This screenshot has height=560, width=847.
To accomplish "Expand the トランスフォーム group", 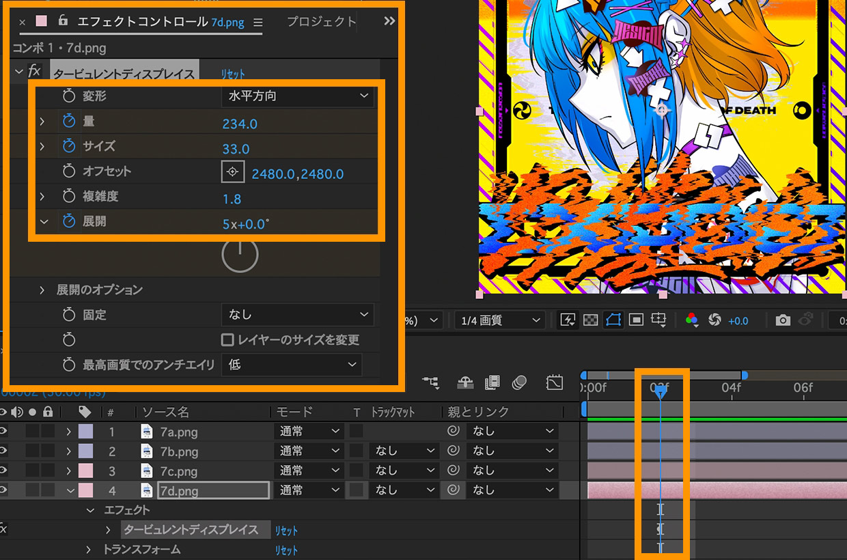I will pos(89,550).
